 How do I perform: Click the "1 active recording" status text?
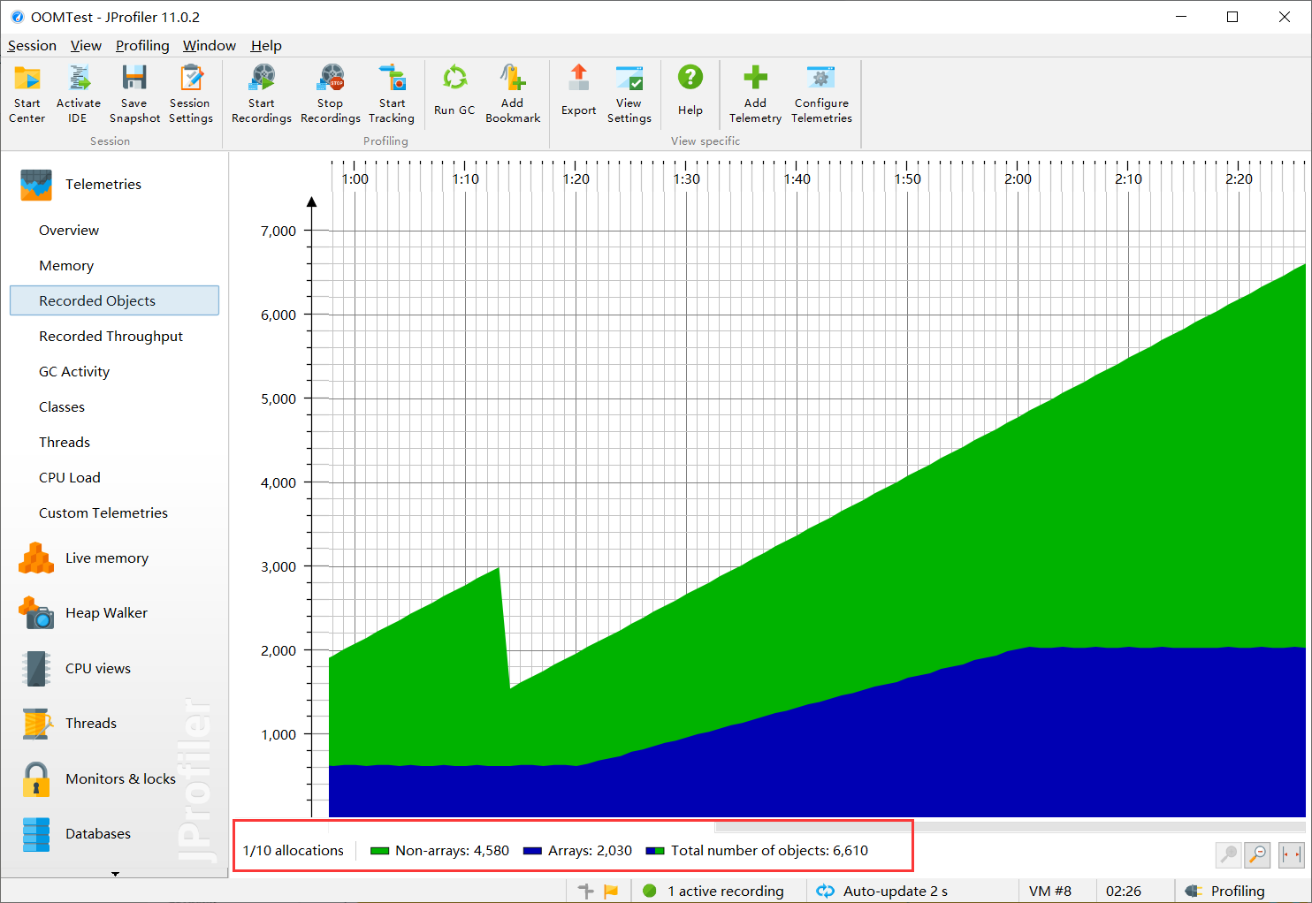pyautogui.click(x=726, y=891)
